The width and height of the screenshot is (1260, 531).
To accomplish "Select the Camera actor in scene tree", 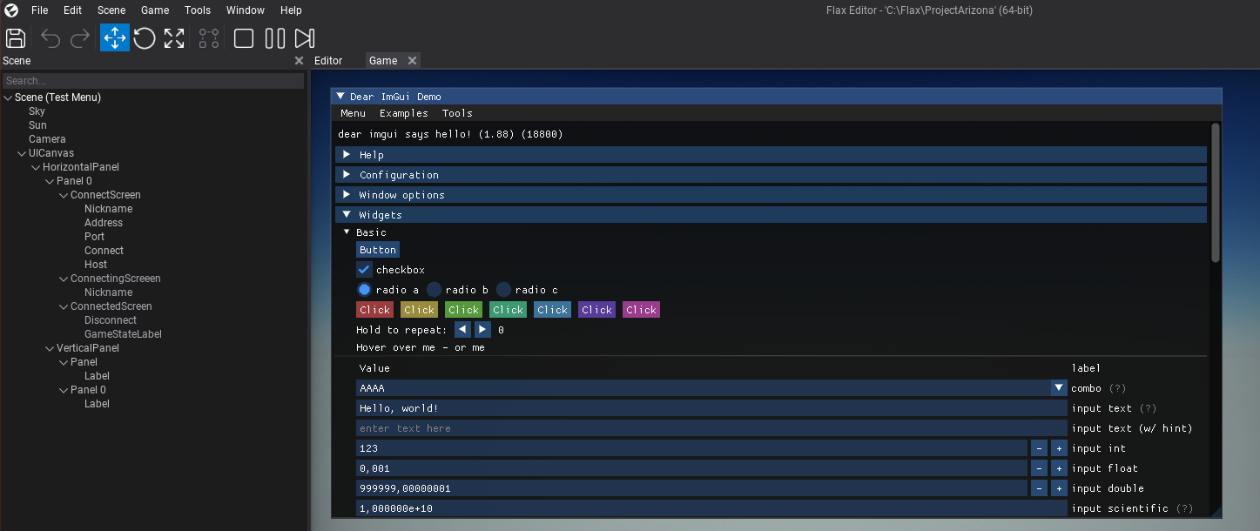I will (x=47, y=139).
